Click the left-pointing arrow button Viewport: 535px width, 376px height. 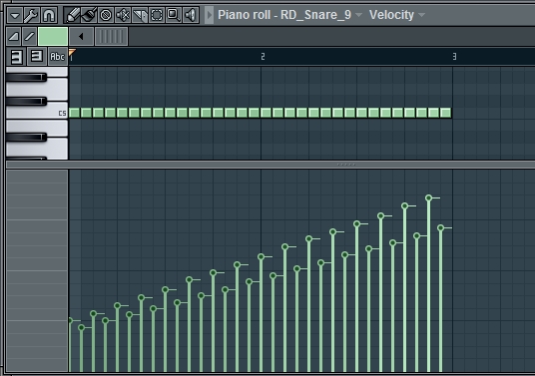[81, 37]
